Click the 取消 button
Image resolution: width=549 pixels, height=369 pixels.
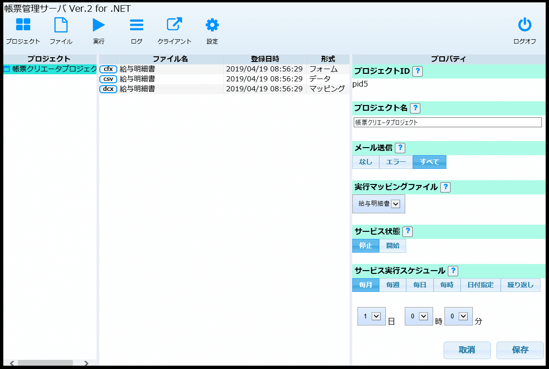[x=467, y=350]
